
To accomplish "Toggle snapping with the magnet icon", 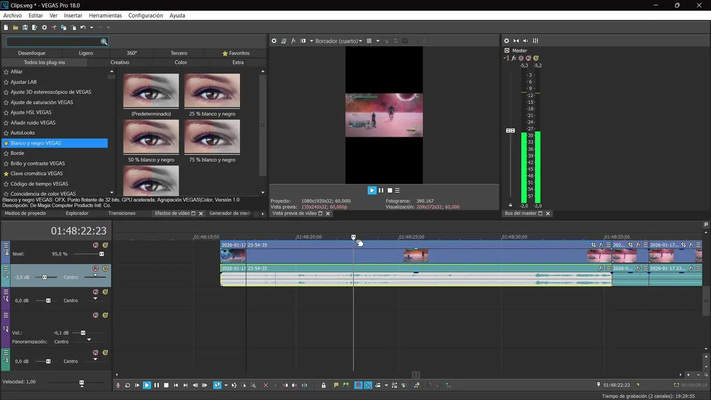I will point(358,385).
